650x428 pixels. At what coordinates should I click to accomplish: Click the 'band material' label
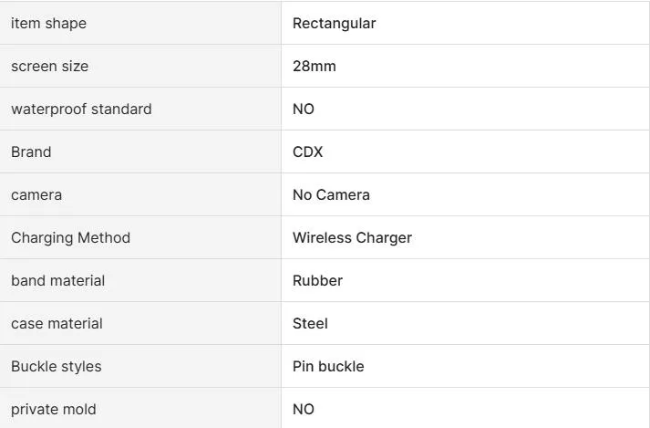(57, 281)
